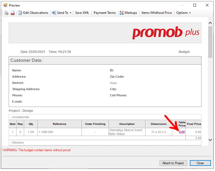
Task: Click the Outer Finishing column header
Action: tap(95, 124)
